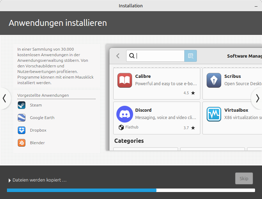Select the Google Earth label
This screenshot has height=199, width=262.
click(42, 118)
